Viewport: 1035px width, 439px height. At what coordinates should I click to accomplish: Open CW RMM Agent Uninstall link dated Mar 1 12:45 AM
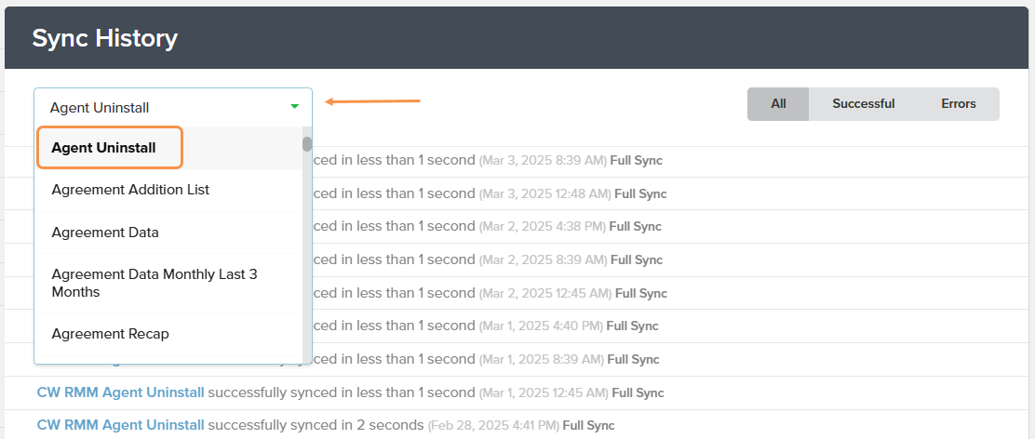pos(120,392)
